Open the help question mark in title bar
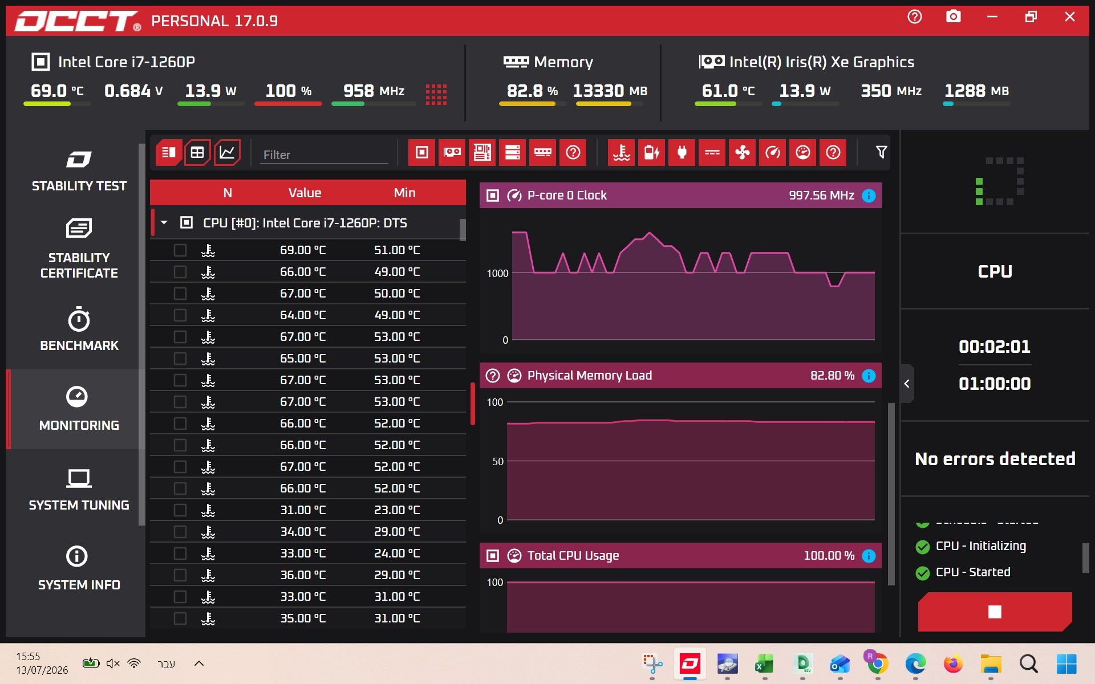 pyautogui.click(x=915, y=17)
